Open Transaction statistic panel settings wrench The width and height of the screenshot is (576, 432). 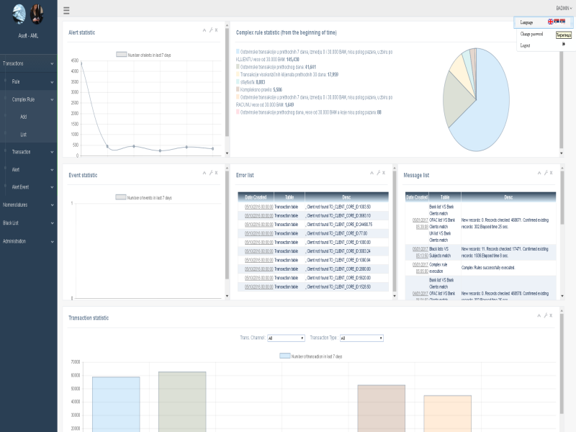(x=546, y=315)
